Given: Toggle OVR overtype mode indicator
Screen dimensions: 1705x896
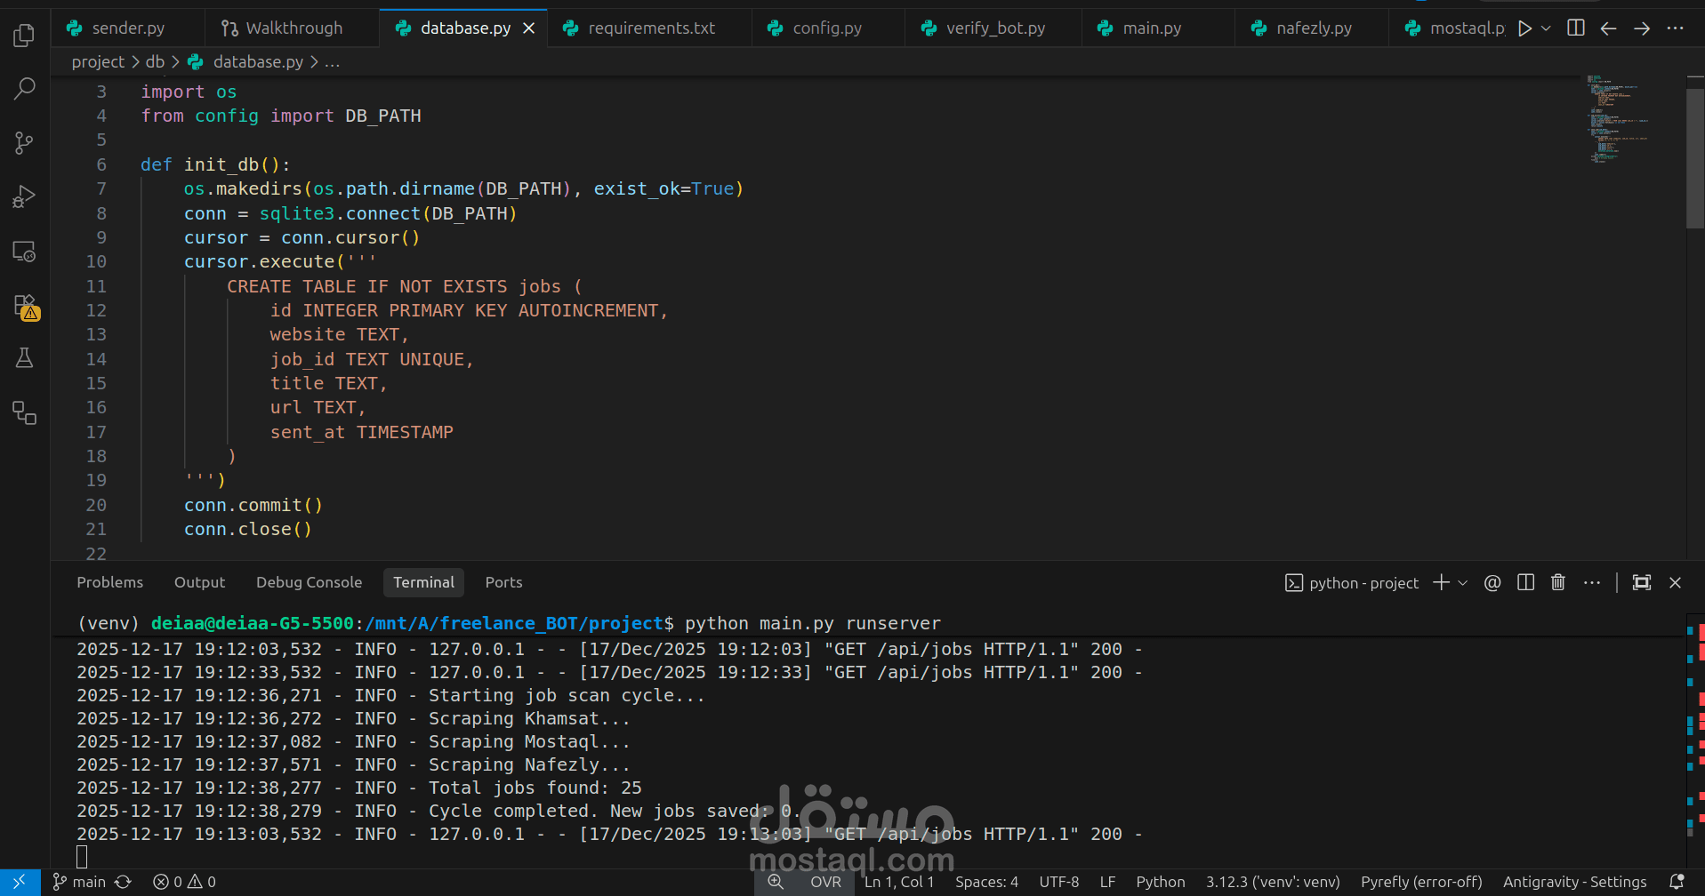Looking at the screenshot, I should click(x=825, y=882).
